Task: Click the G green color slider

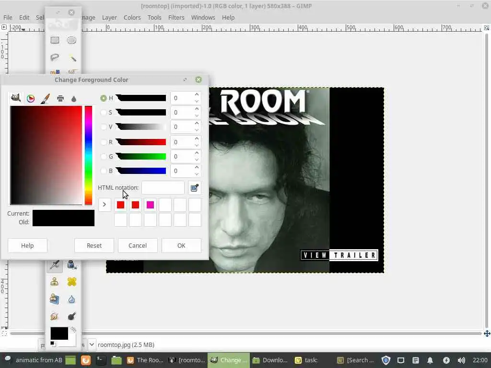Action: coord(141,157)
